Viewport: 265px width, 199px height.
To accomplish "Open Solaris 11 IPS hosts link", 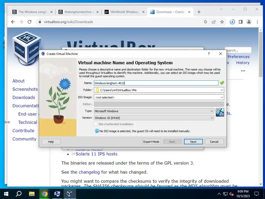I will click(x=96, y=154).
